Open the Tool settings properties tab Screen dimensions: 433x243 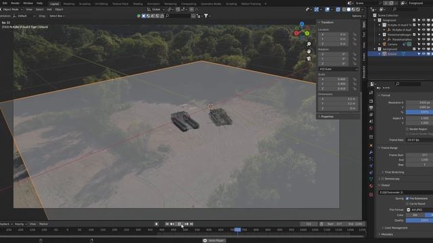point(371,92)
